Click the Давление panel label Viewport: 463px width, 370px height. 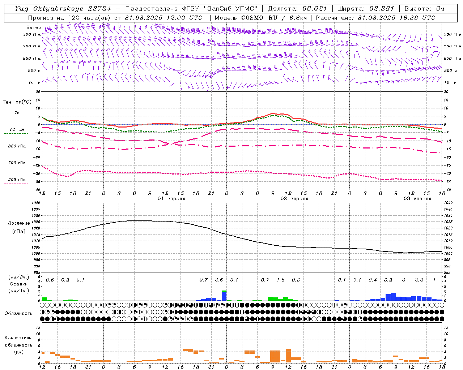tap(19, 223)
